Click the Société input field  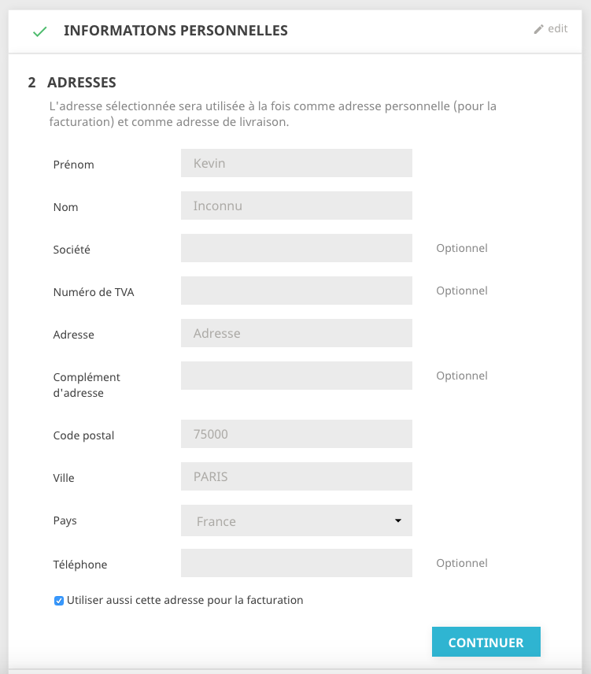point(297,248)
